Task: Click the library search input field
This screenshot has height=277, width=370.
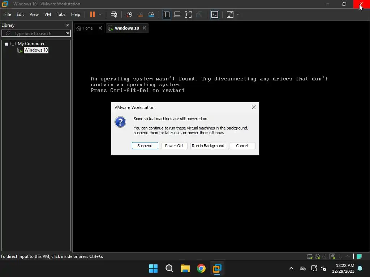Action: 36,34
